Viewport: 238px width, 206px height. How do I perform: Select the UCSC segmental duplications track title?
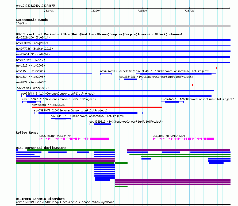[x=41, y=148]
